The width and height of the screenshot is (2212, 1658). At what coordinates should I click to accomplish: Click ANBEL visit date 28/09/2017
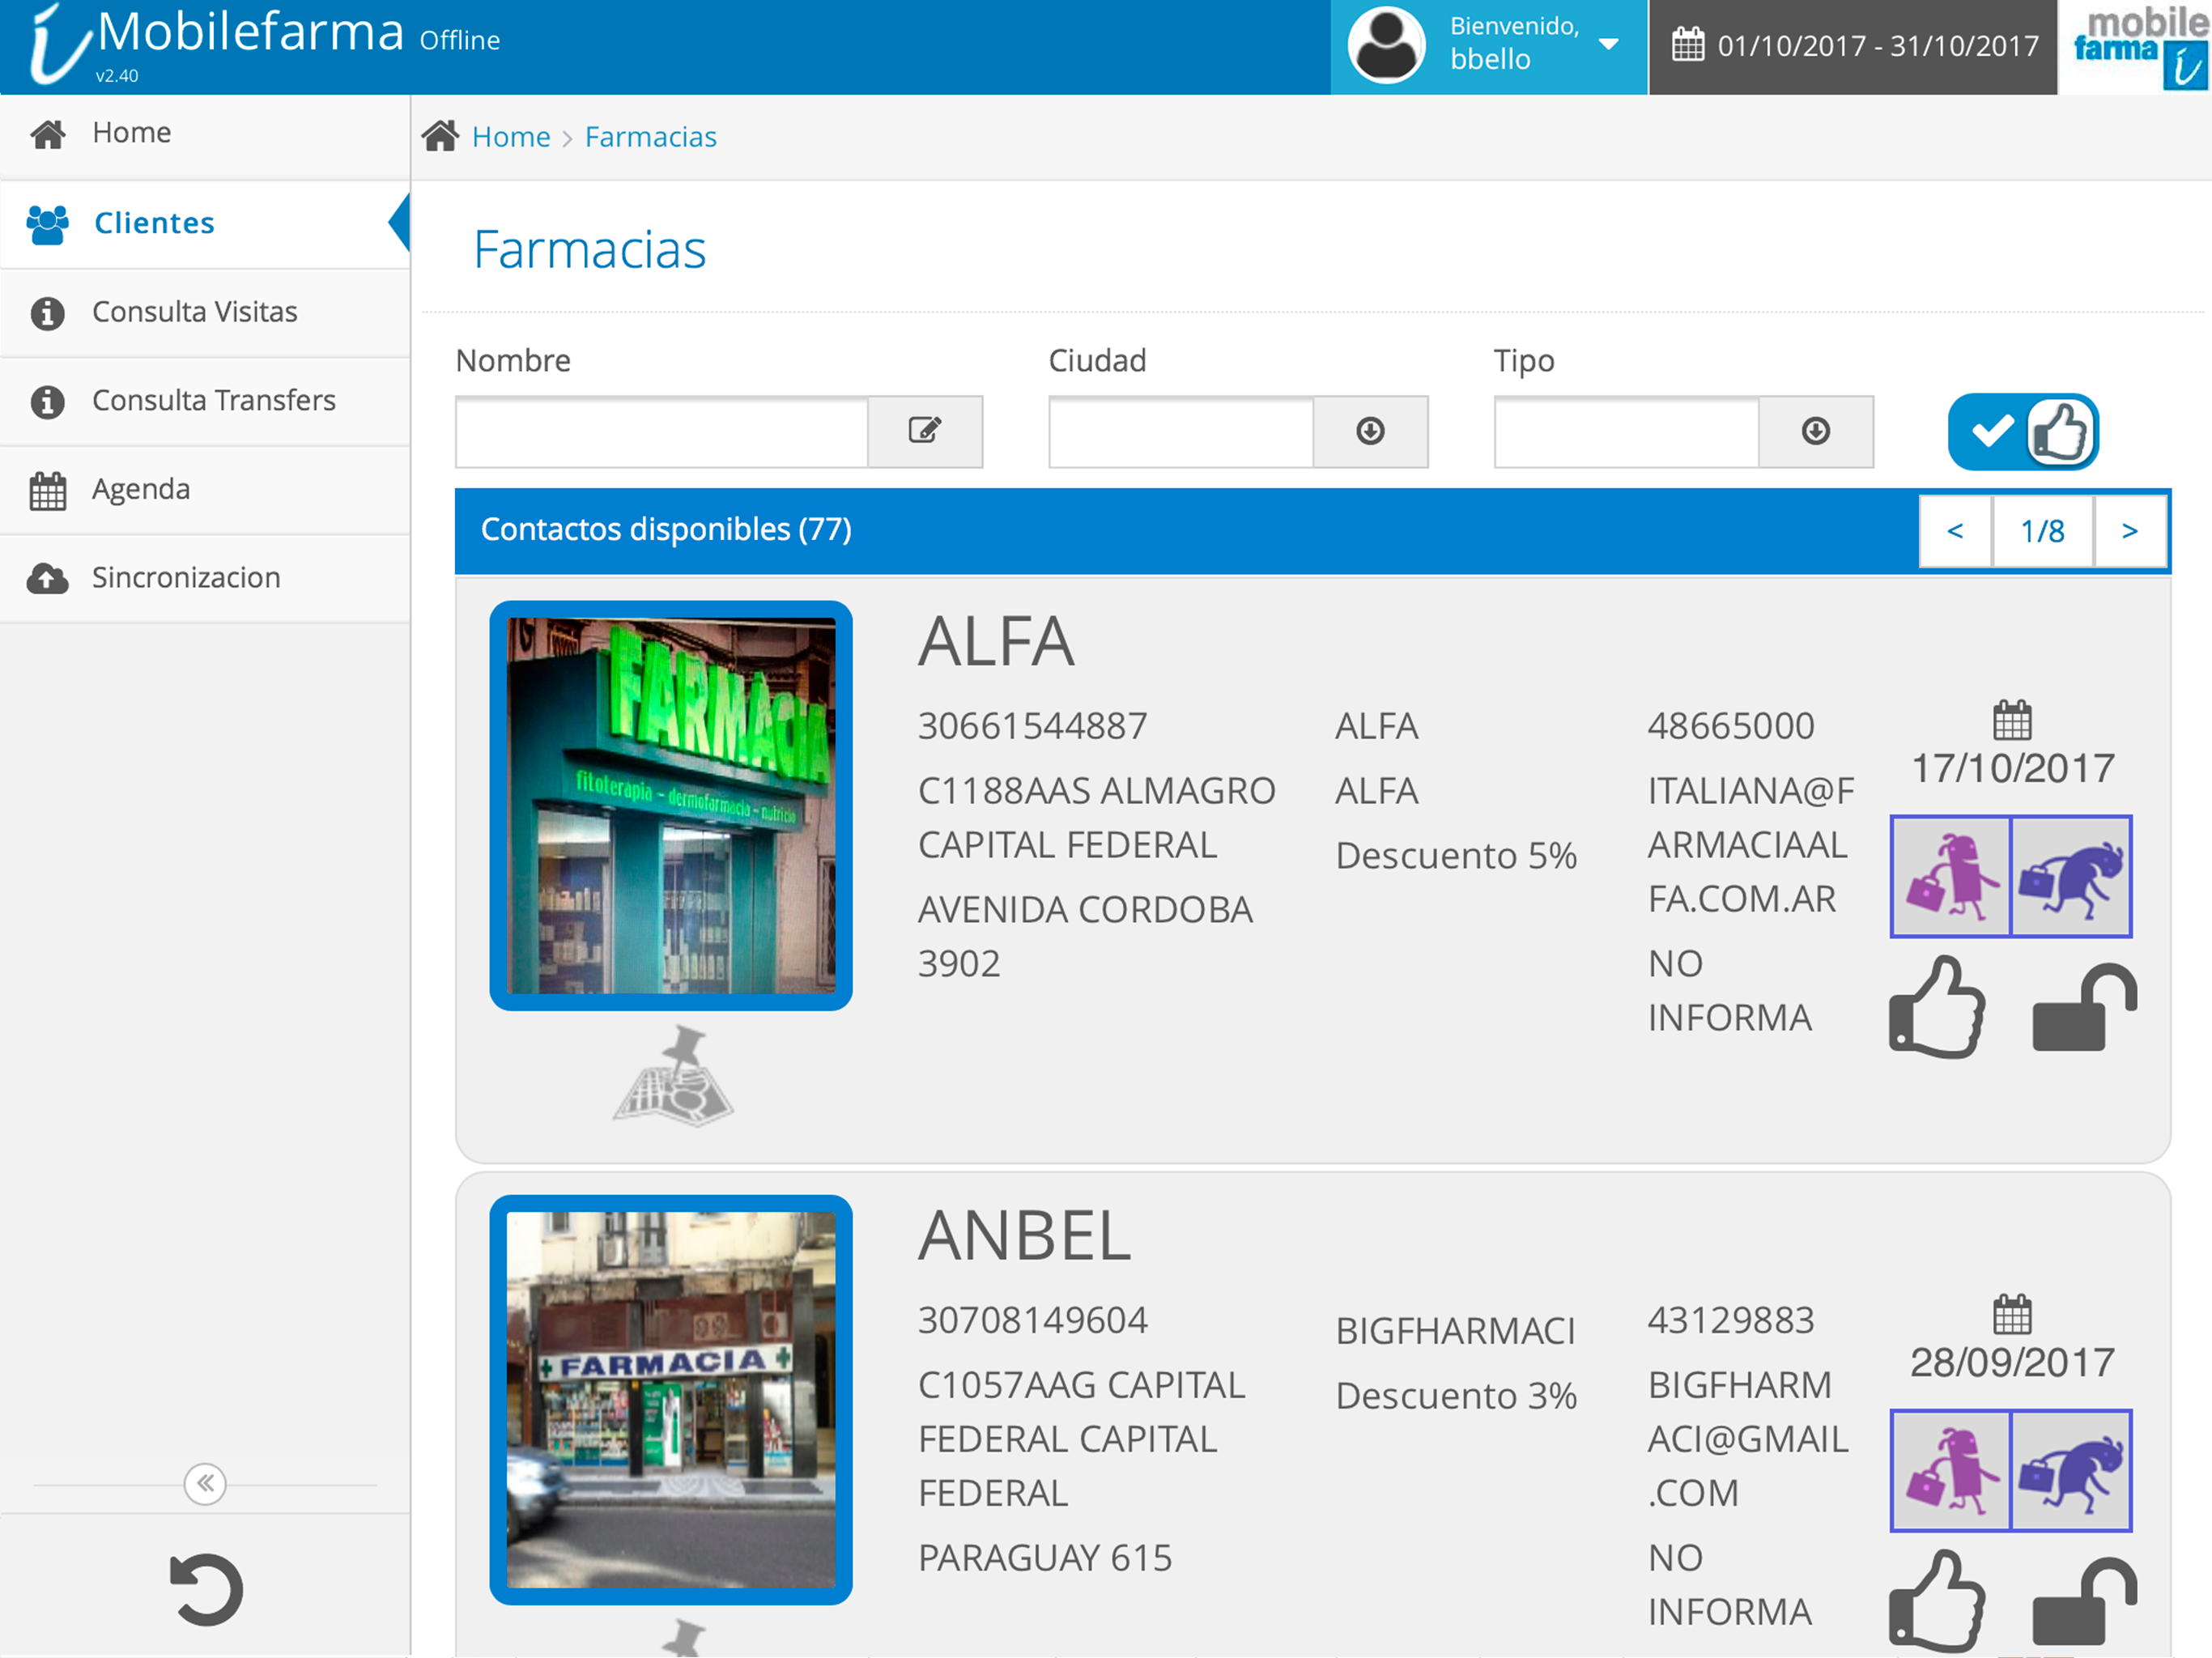2012,1362
